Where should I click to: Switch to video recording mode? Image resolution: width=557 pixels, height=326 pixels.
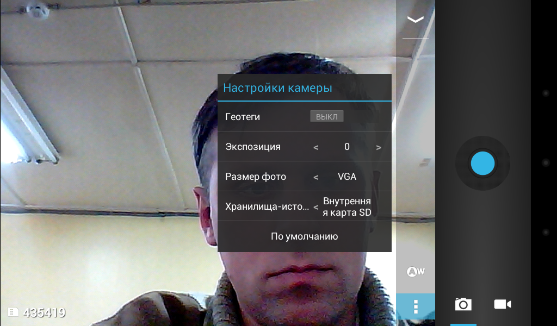[502, 304]
